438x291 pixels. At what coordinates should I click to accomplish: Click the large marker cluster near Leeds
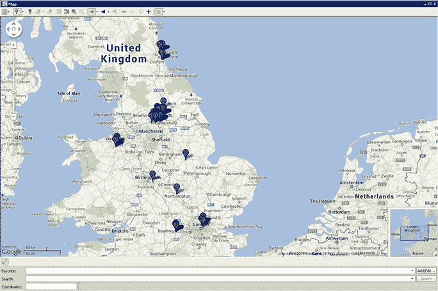coord(159,111)
